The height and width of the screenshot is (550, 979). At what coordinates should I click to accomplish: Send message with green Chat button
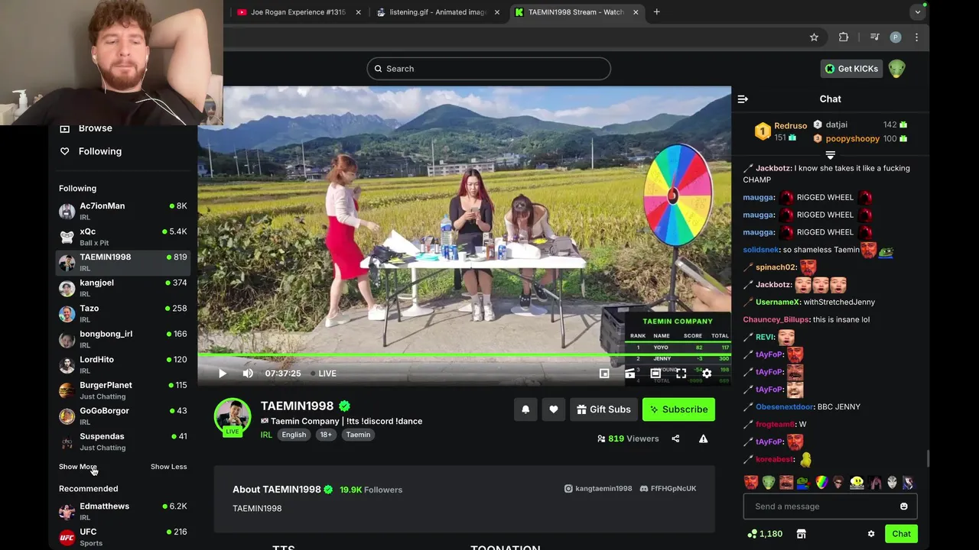[901, 534]
